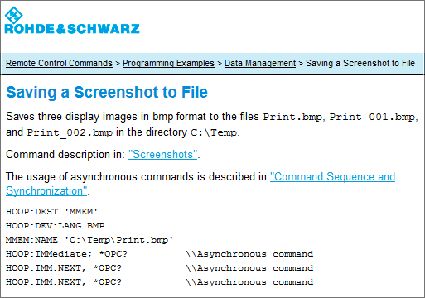425x298 pixels.
Task: Click the MMEM:NAME 'C:\Temp\Print.bmp' code line
Action: [89, 240]
